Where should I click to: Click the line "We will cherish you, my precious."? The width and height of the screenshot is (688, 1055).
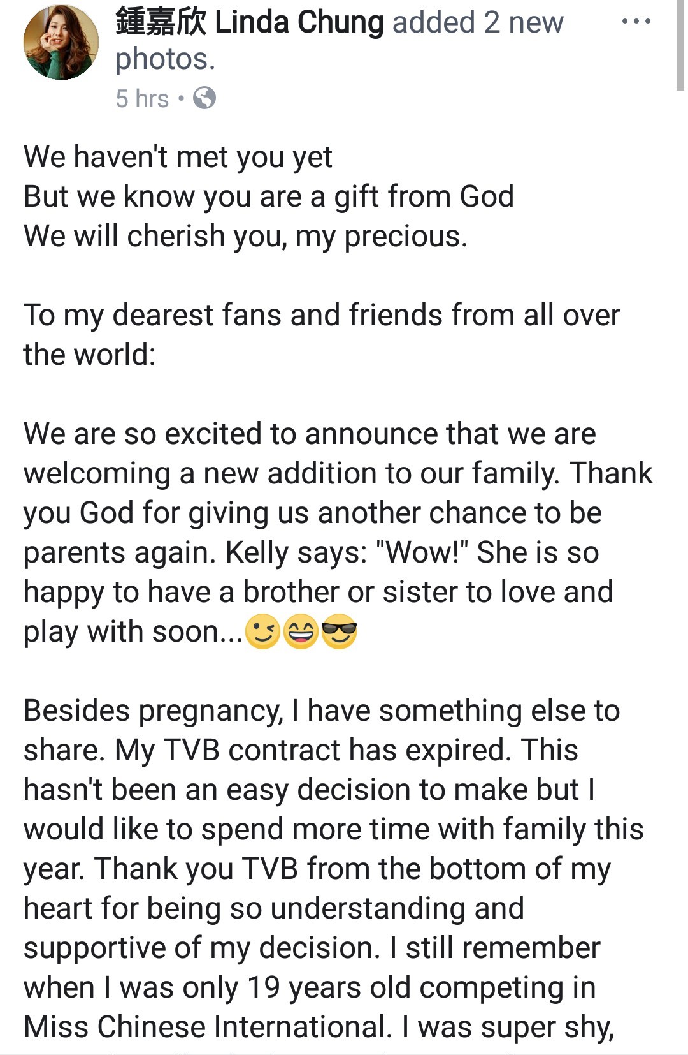coord(245,236)
